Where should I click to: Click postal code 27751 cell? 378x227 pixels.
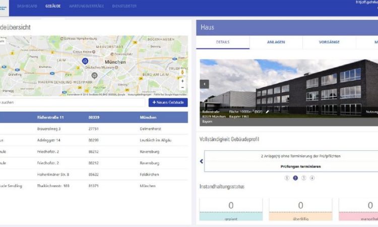coord(93,129)
